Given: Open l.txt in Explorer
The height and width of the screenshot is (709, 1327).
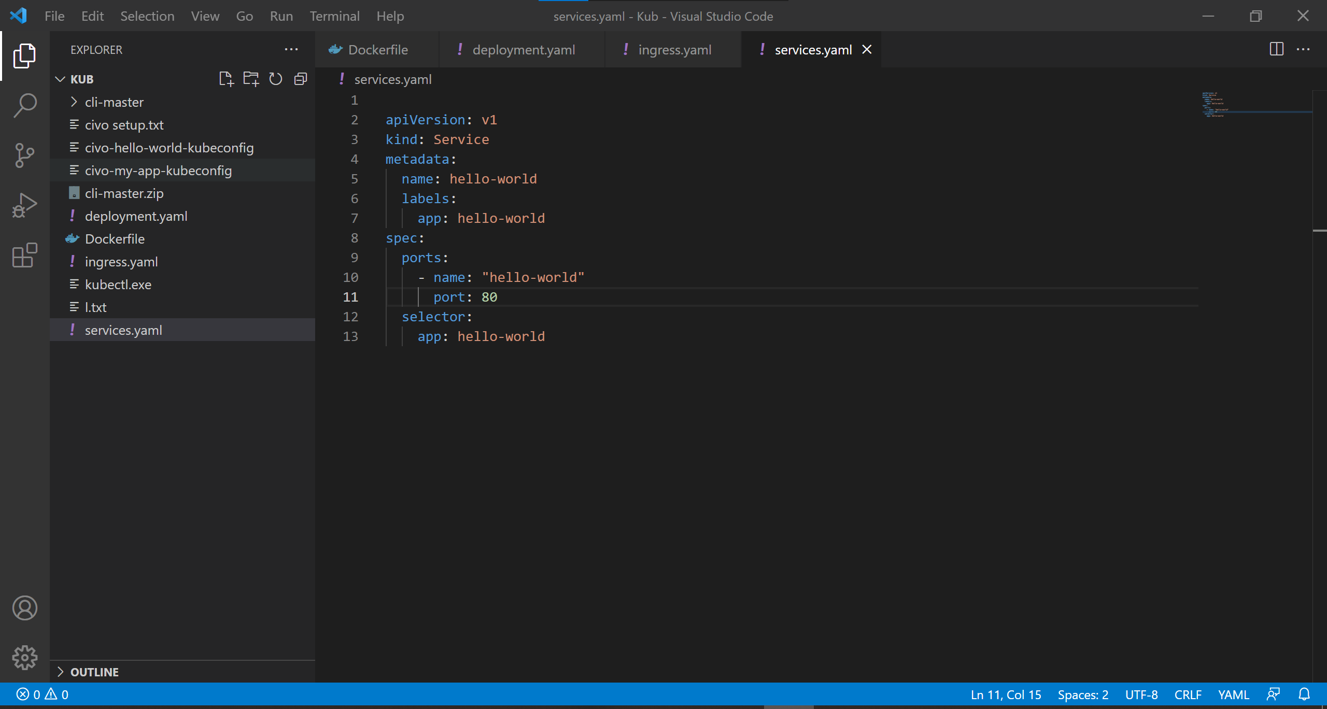Looking at the screenshot, I should [182, 307].
